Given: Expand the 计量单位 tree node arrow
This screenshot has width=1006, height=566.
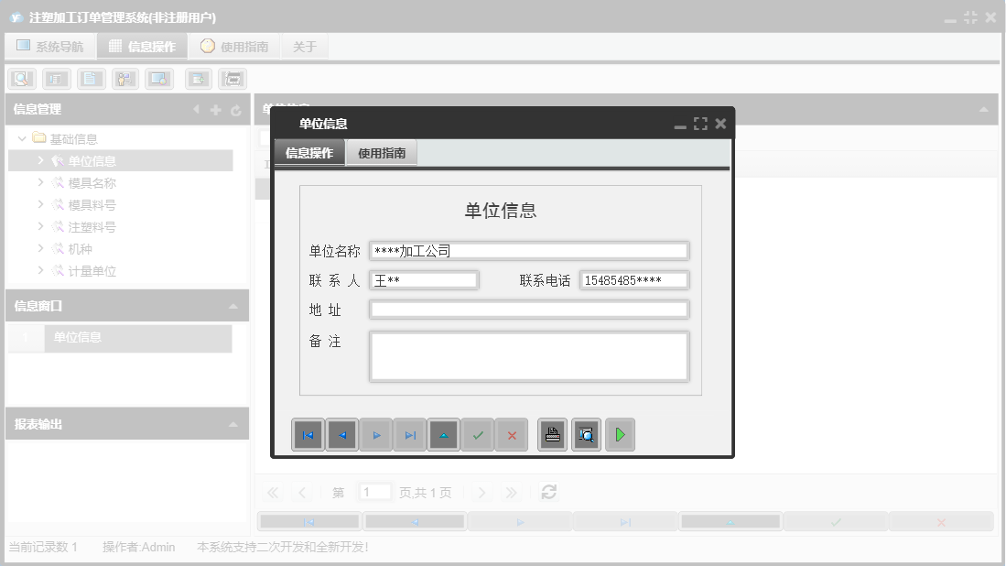Looking at the screenshot, I should [40, 270].
